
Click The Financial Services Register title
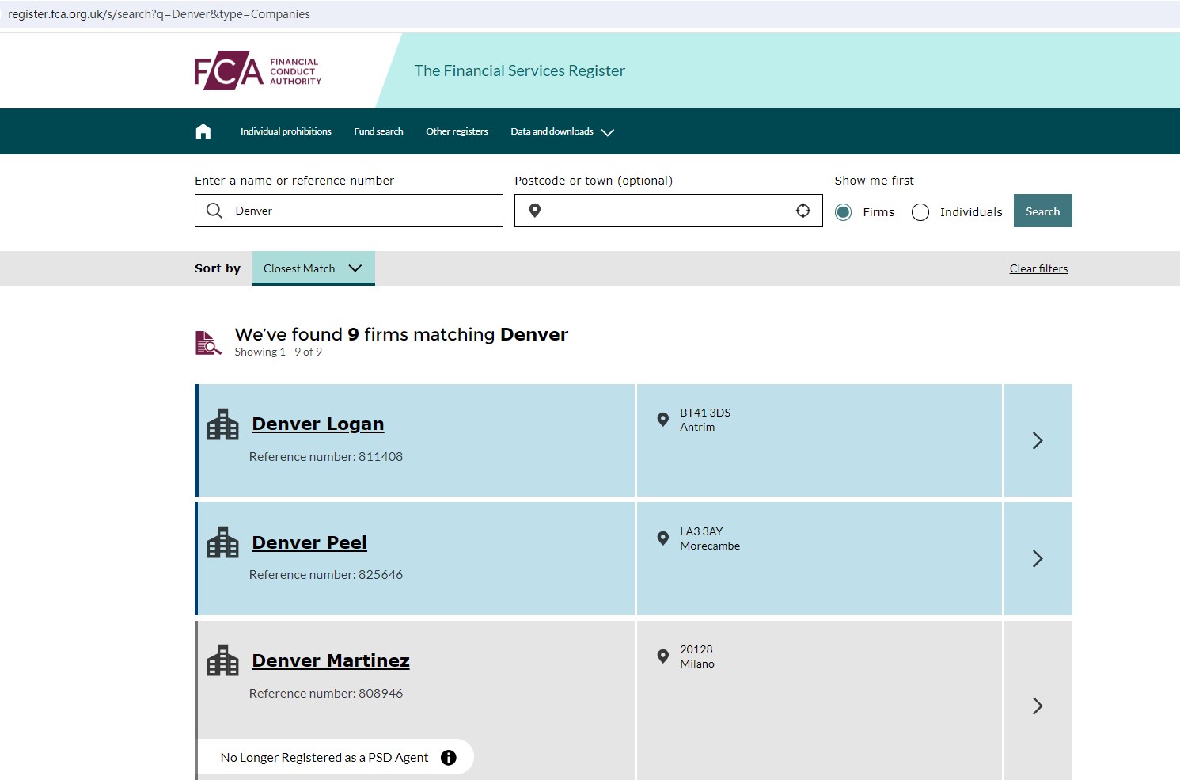520,70
